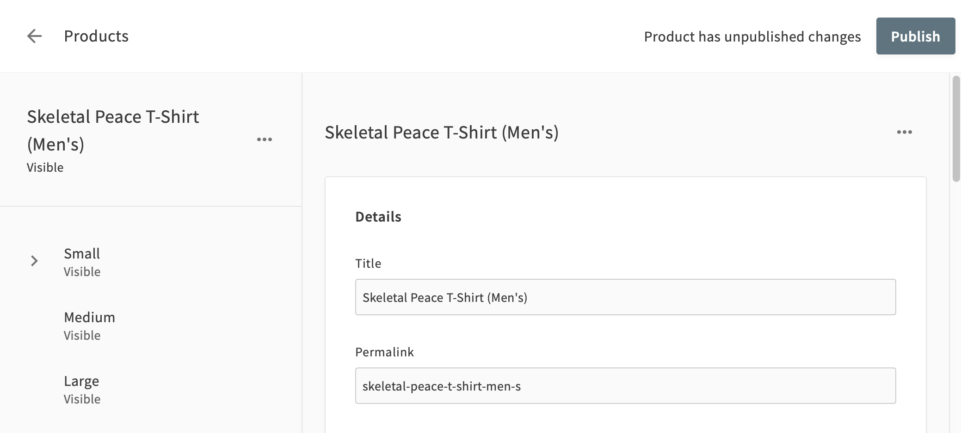961x433 pixels.
Task: Click the Visible status under the product name
Action: (45, 168)
